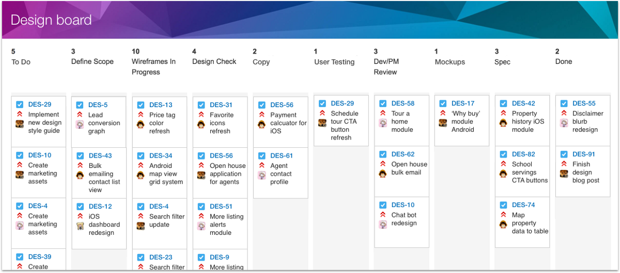The width and height of the screenshot is (620, 273).
Task: Click priority icon on DES-74 card
Action: (503, 214)
